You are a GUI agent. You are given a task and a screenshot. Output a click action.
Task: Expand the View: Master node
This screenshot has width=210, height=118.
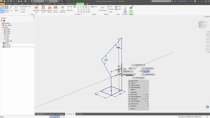point(2,25)
